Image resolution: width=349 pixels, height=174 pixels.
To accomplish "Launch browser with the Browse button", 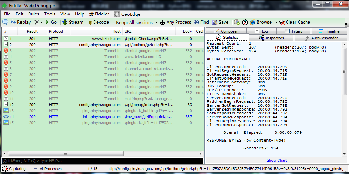I will (x=261, y=22).
